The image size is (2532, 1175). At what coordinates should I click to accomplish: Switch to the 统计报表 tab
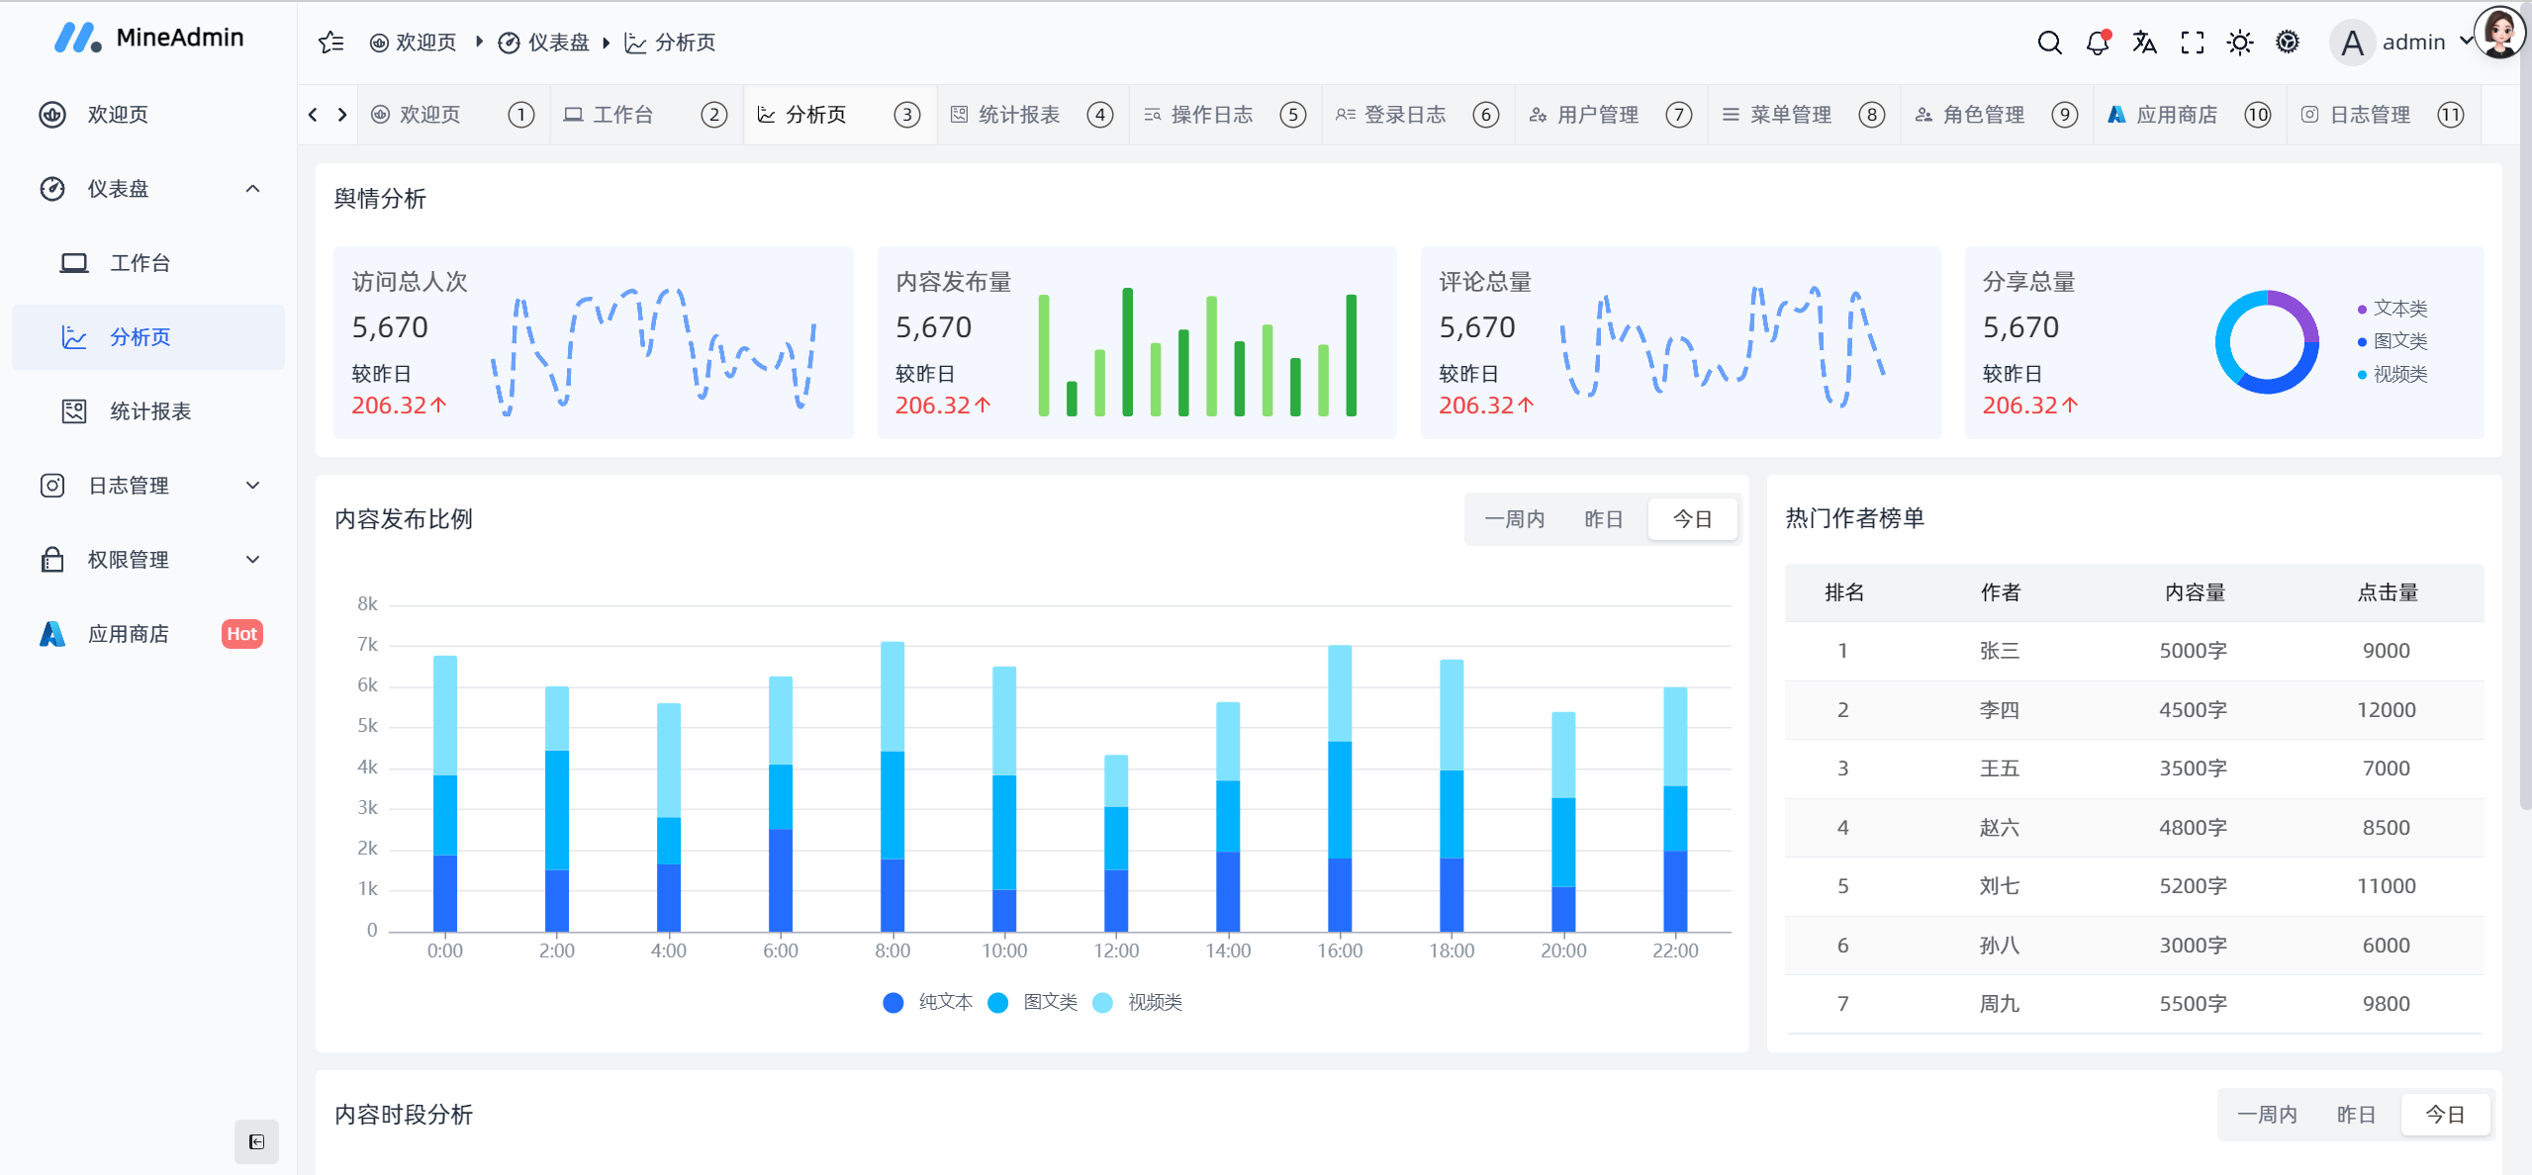pos(1017,115)
